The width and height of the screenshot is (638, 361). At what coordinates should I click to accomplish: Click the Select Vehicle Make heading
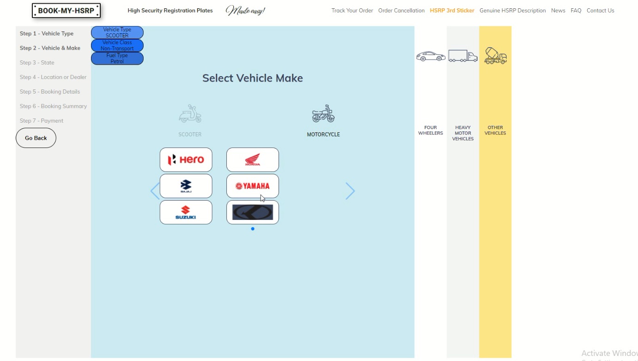click(253, 78)
